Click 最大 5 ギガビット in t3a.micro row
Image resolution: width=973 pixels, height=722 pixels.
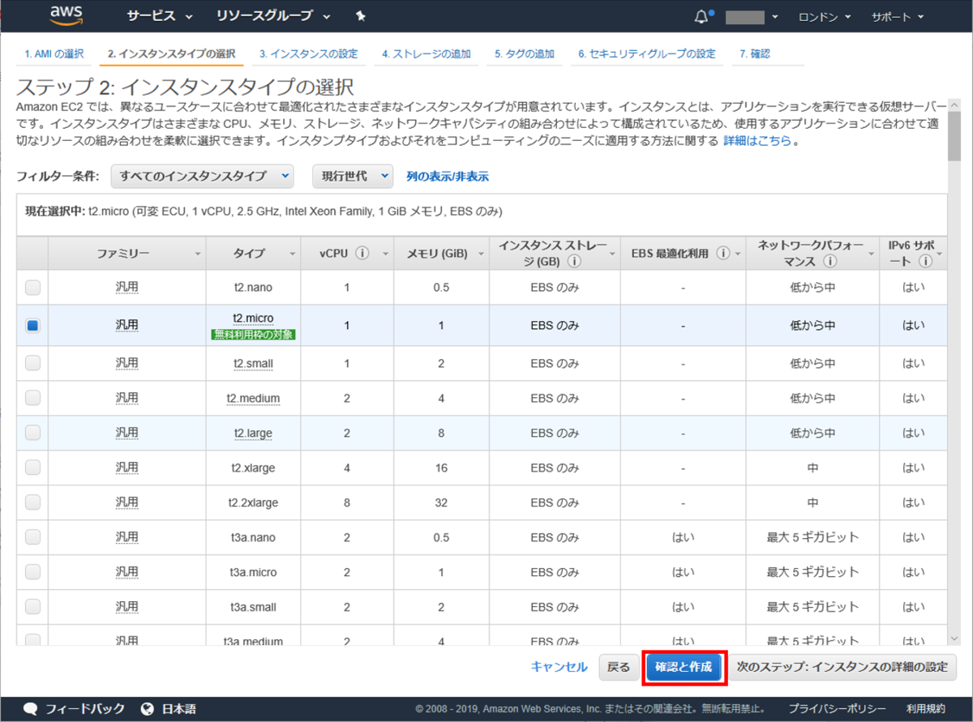point(812,572)
